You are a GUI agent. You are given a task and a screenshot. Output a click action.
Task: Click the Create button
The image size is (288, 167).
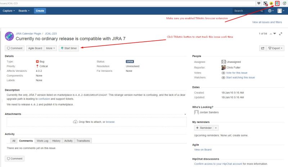[x=40, y=11]
